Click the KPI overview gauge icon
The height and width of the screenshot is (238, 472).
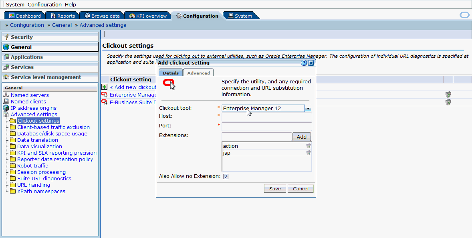[132, 16]
